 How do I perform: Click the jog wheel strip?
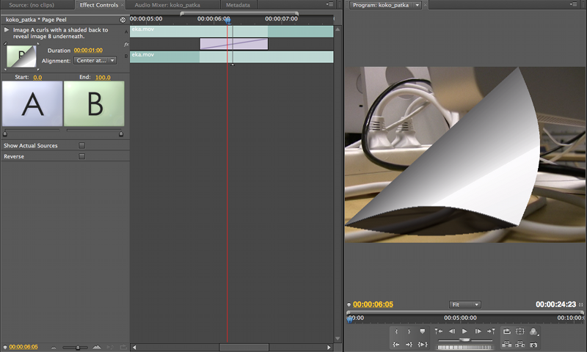464,348
